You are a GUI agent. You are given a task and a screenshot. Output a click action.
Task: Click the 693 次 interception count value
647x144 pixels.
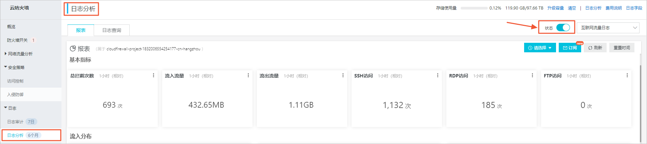pyautogui.click(x=113, y=105)
